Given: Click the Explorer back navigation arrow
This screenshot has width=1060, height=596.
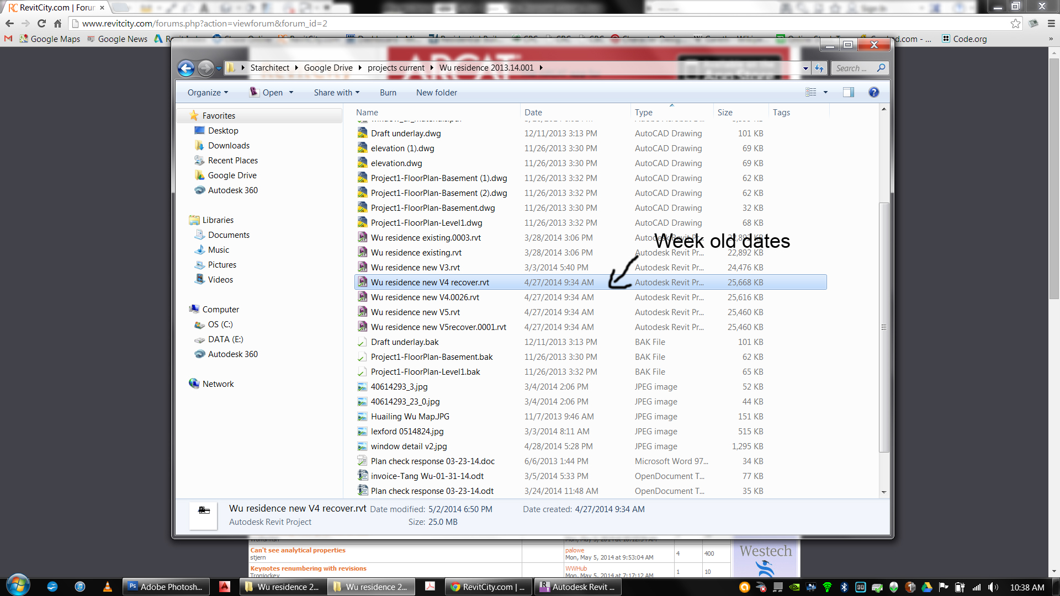Looking at the screenshot, I should point(186,68).
